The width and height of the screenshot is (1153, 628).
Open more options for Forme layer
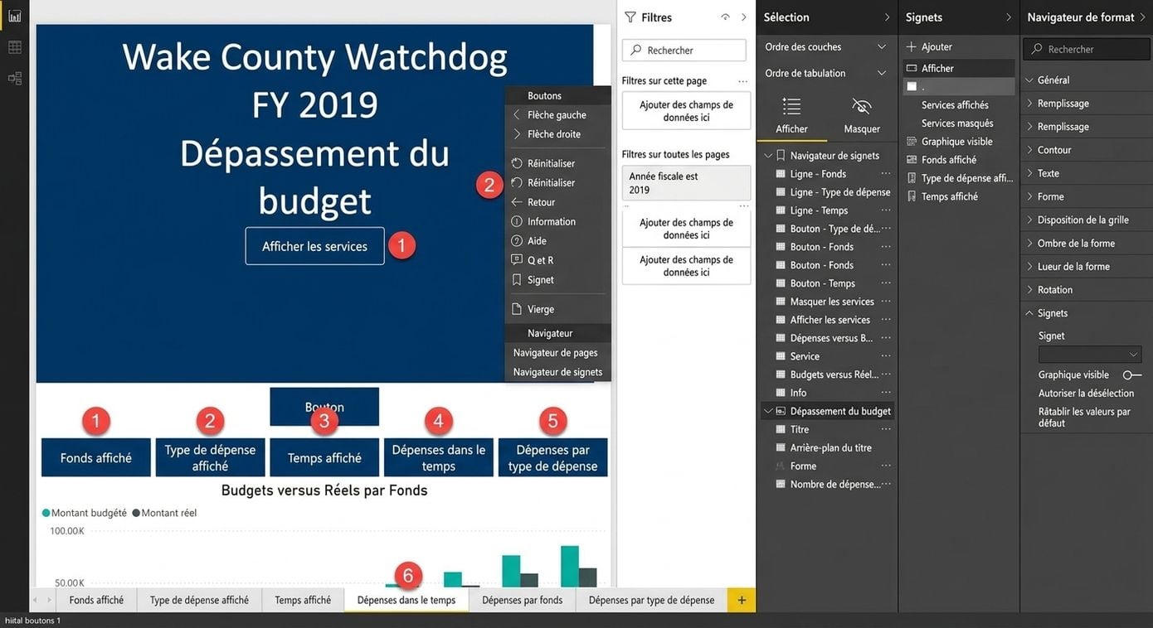click(x=886, y=466)
